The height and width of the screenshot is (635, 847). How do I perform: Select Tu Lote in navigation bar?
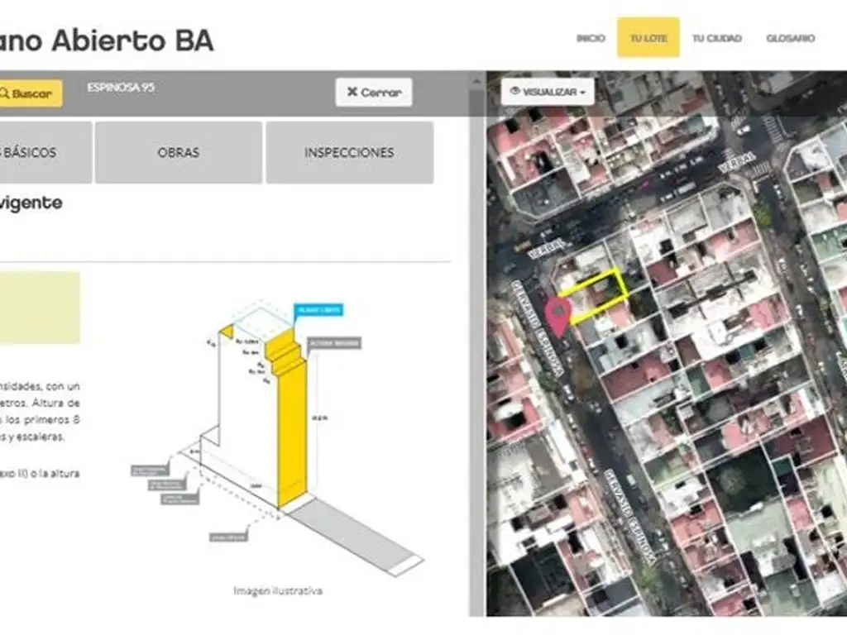click(648, 38)
